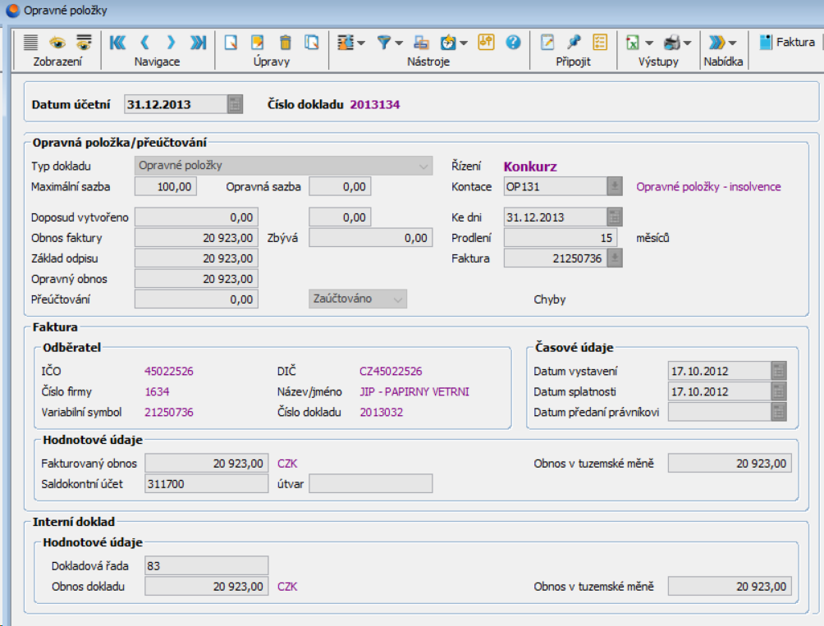This screenshot has width=824, height=626.
Task: Open the Zaúčtováno status dropdown
Action: (398, 299)
